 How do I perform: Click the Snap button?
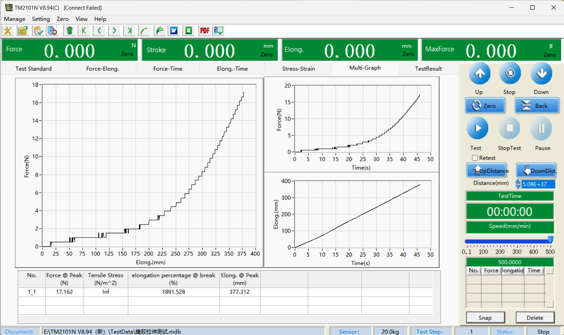point(485,318)
